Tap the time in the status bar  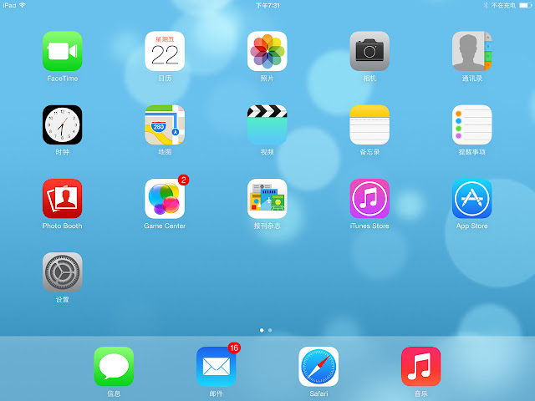(267, 6)
